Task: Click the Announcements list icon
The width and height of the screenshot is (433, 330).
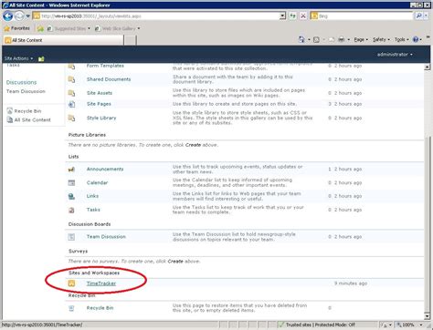Action: (x=71, y=170)
